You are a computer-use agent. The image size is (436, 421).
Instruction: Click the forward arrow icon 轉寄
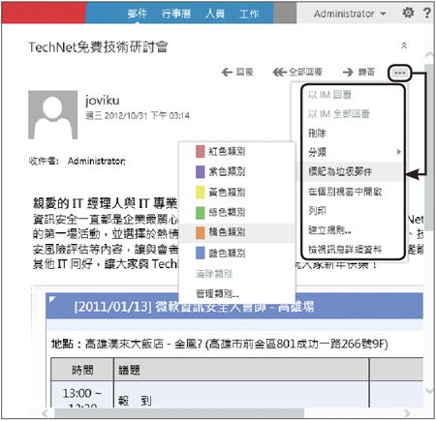348,72
